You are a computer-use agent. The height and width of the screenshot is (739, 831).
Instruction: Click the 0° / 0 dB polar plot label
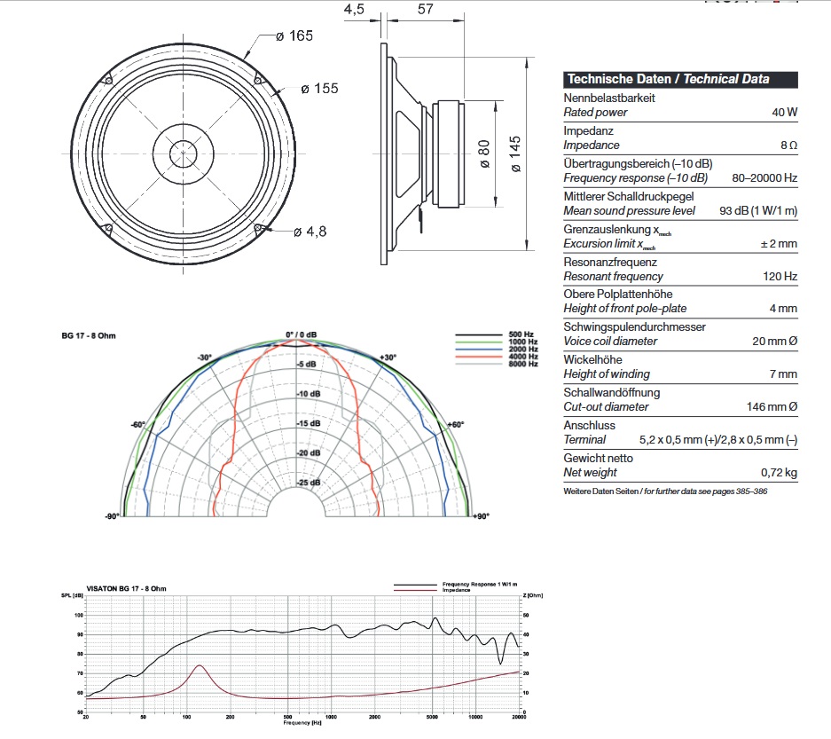pos(301,334)
